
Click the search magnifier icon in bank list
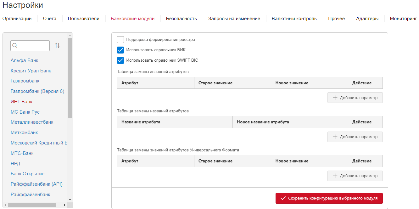14,46
